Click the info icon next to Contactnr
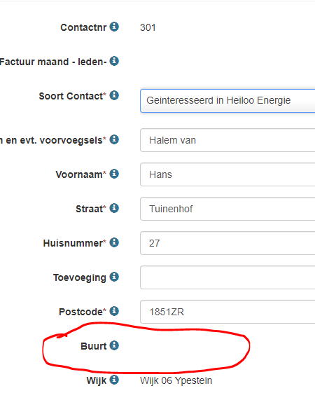The image size is (315, 393). 114,27
